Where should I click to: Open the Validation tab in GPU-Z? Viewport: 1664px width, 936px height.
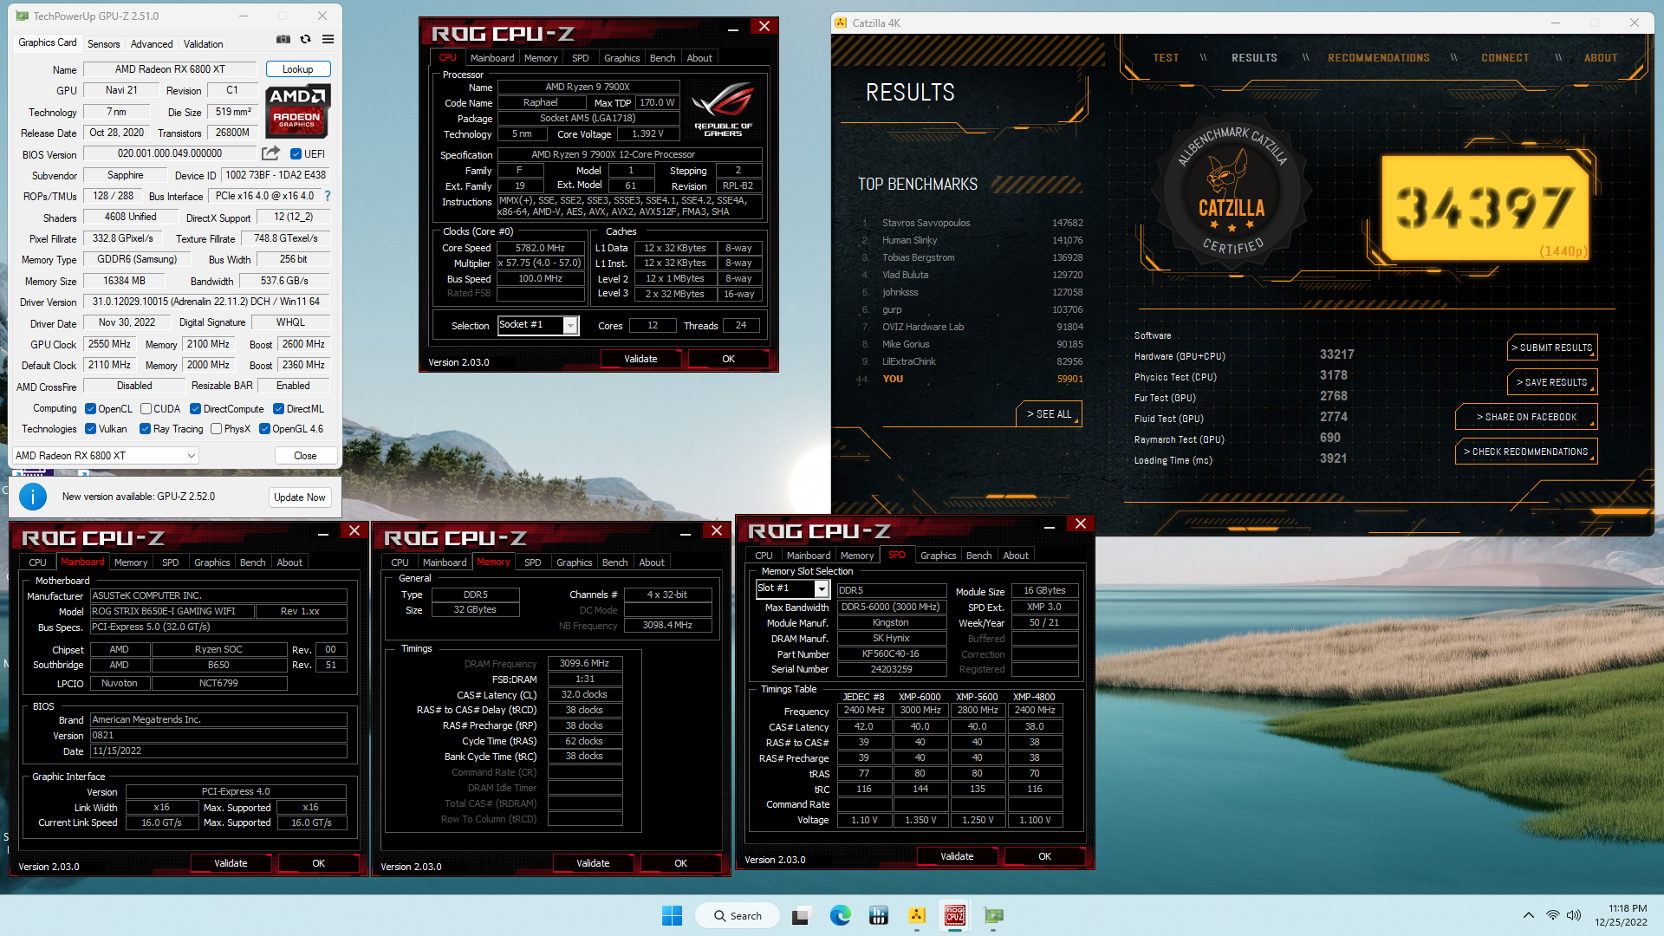203,44
